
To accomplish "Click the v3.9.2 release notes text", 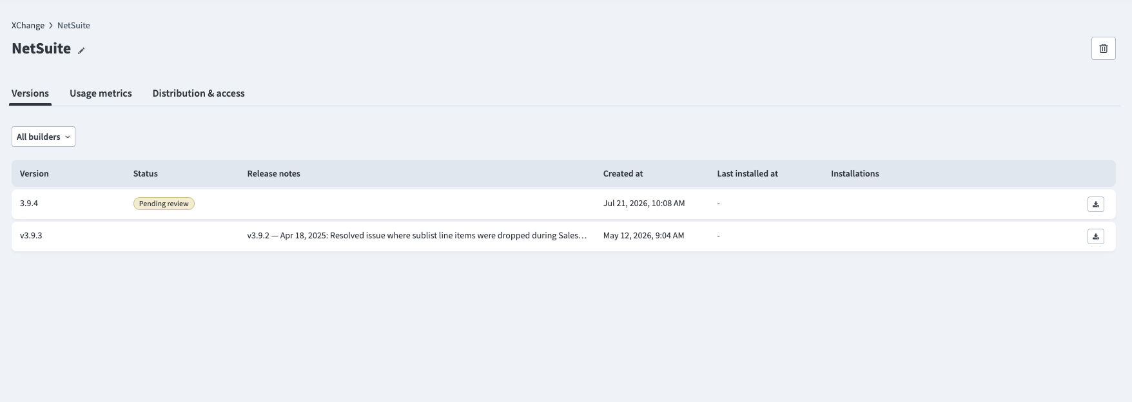I will point(416,235).
